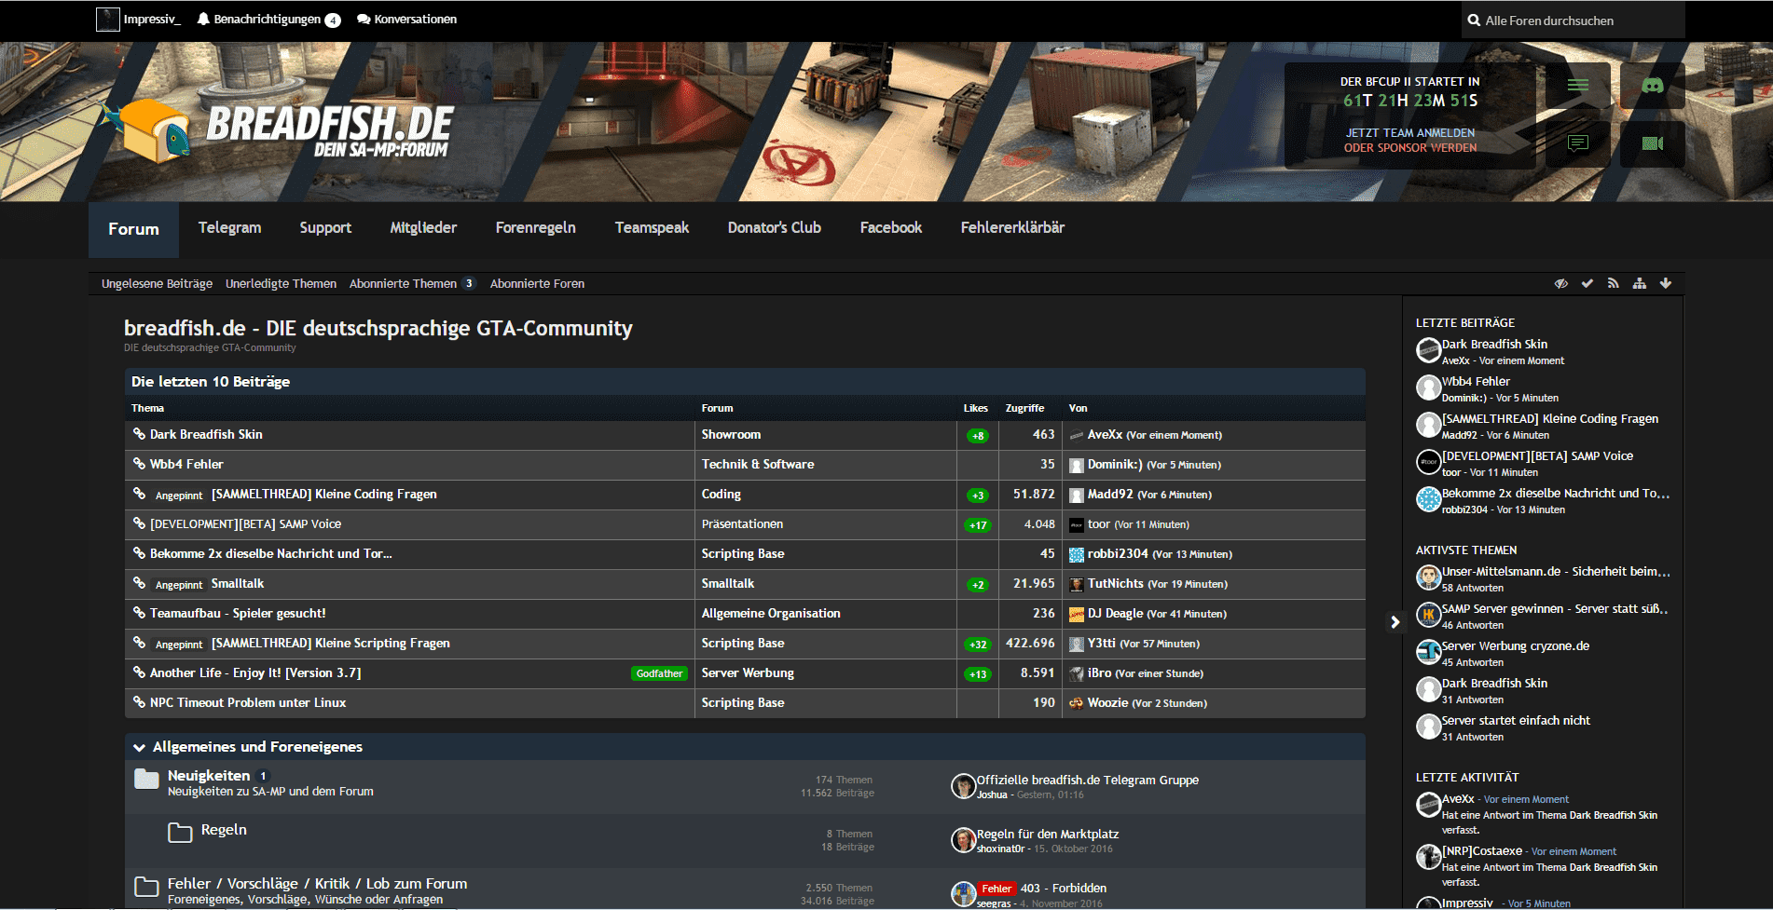Open the sitemap hierarchy icon
This screenshot has width=1773, height=910.
pyautogui.click(x=1639, y=283)
